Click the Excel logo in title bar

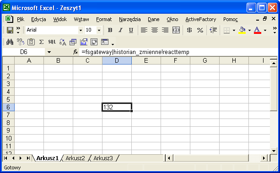[x=6, y=7]
